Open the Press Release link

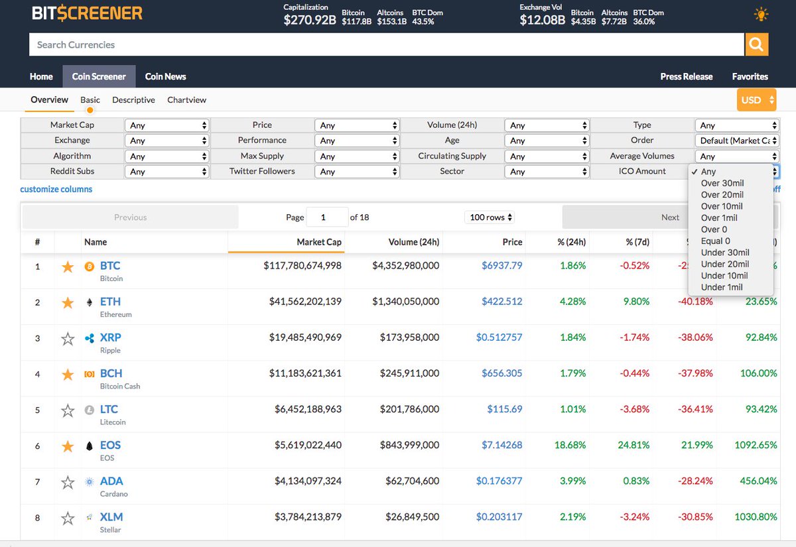point(687,76)
